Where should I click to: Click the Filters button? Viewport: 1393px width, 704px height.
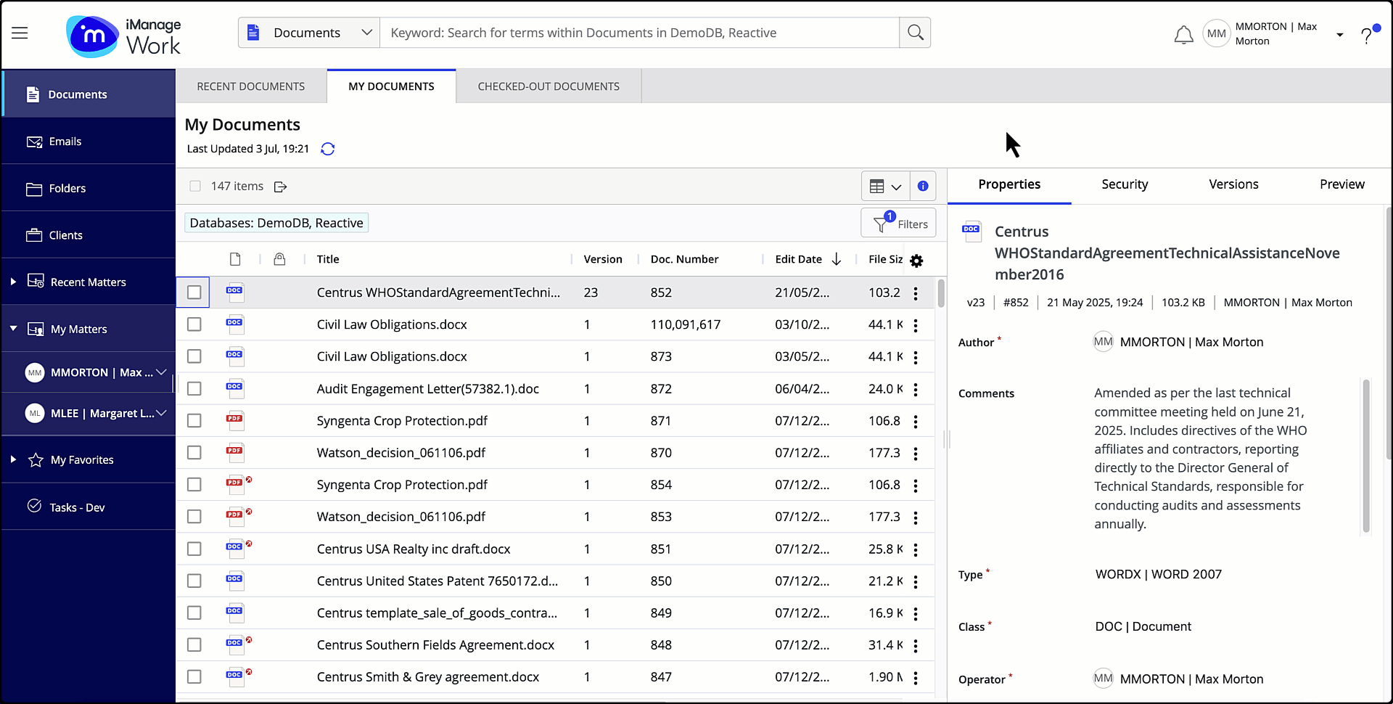[x=898, y=223]
